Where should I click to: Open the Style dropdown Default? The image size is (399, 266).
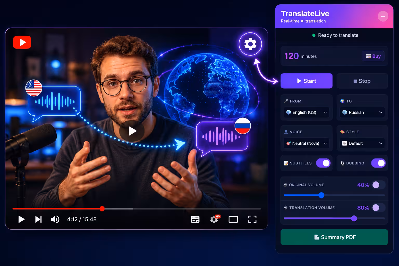(x=362, y=143)
